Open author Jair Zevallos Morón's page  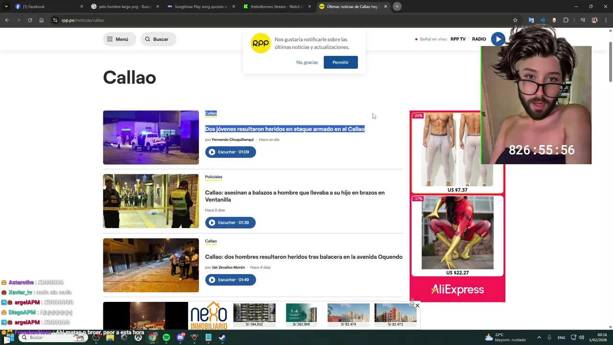[228, 267]
